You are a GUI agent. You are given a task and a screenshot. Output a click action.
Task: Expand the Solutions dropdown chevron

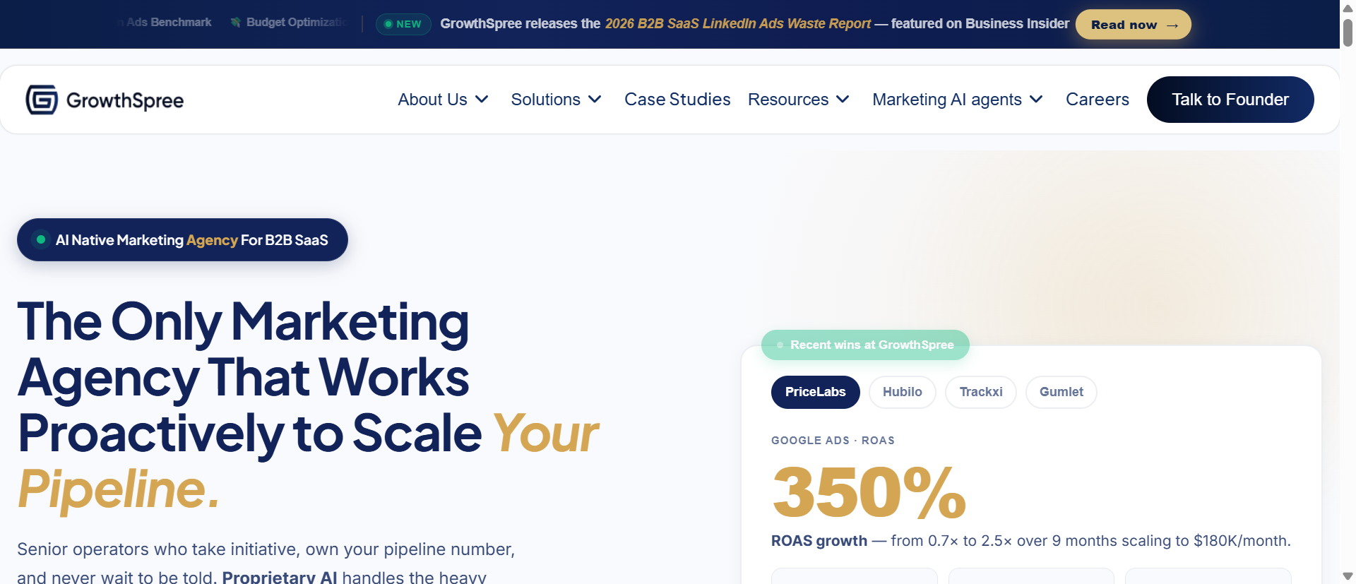click(595, 100)
